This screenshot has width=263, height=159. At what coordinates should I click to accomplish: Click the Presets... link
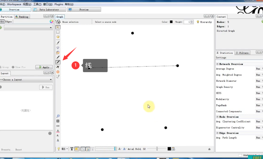7,150
